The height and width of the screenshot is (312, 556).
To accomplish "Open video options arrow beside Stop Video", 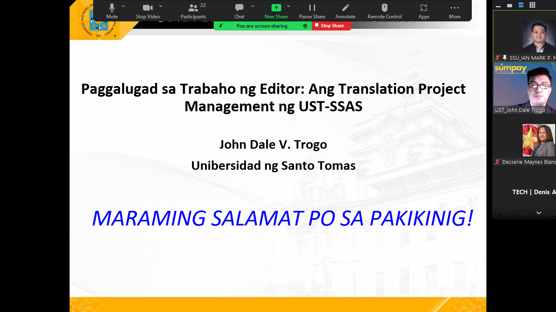I will tap(161, 6).
